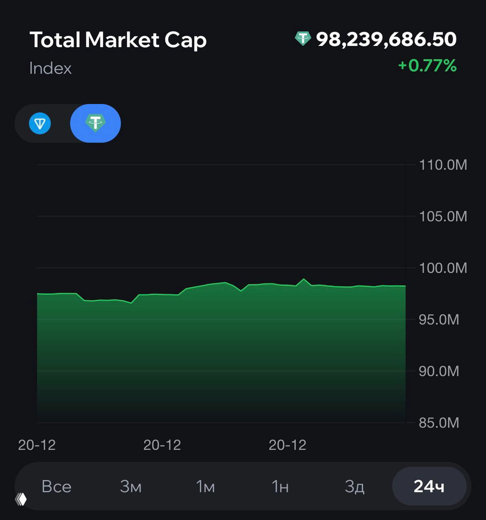Click the leftmost 20-12 date label
Screen dimensions: 486x520
click(37, 445)
